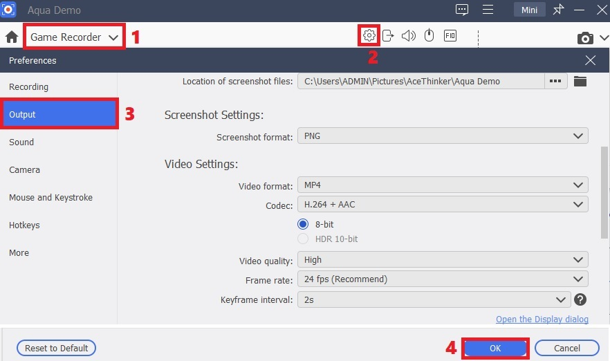This screenshot has width=610, height=361.
Task: Click the Home icon in the toolbar
Action: 11,37
